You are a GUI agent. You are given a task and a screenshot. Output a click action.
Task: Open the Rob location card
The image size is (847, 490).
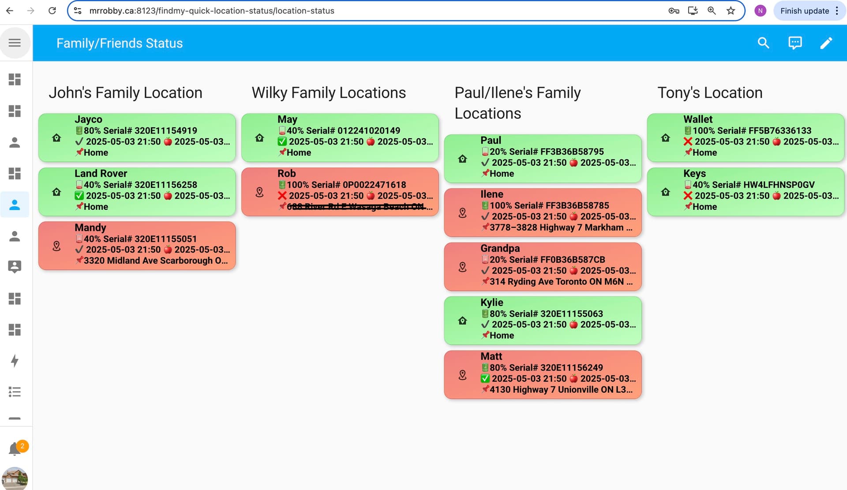[340, 192]
